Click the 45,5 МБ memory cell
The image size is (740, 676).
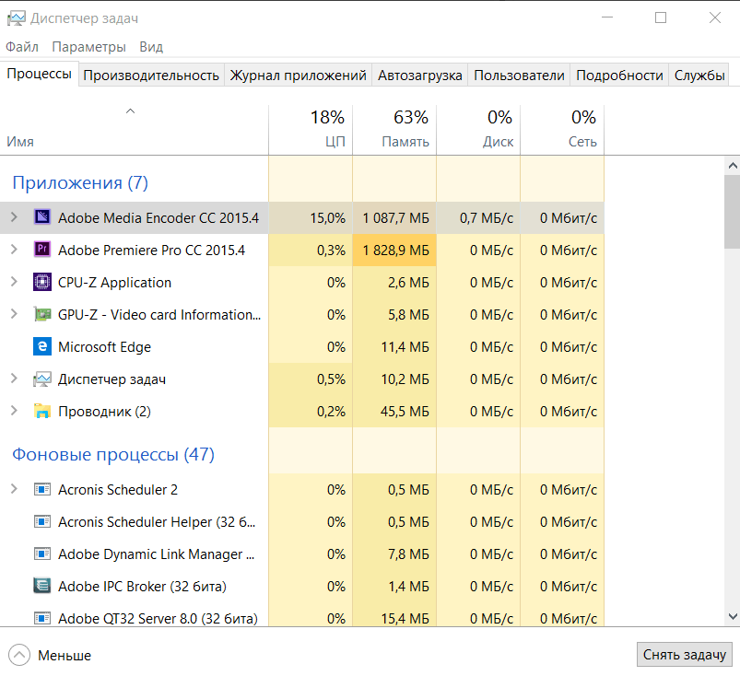pyautogui.click(x=394, y=412)
